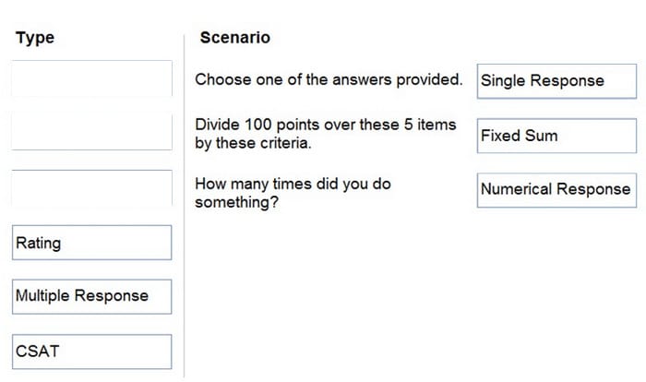This screenshot has width=646, height=382.
Task: Click the Scenario column heading
Action: 235,38
